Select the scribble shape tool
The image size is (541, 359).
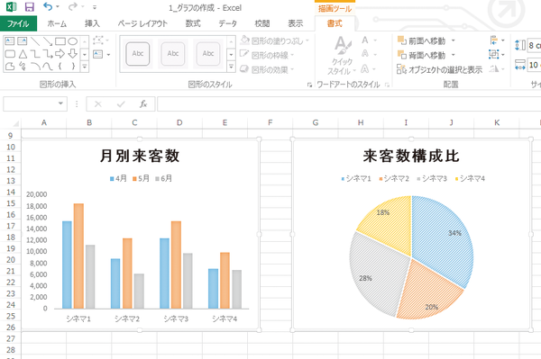click(23, 66)
